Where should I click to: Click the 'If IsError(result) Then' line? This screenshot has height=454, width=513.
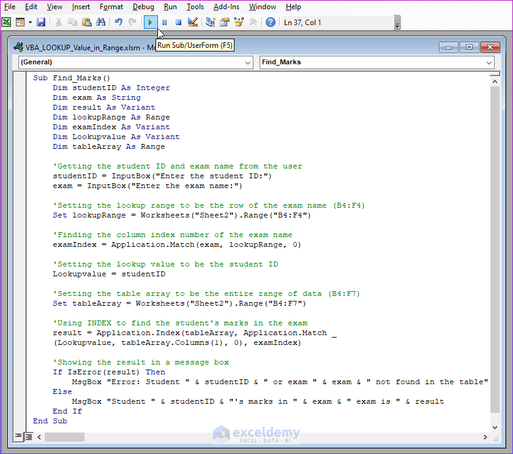coord(109,372)
